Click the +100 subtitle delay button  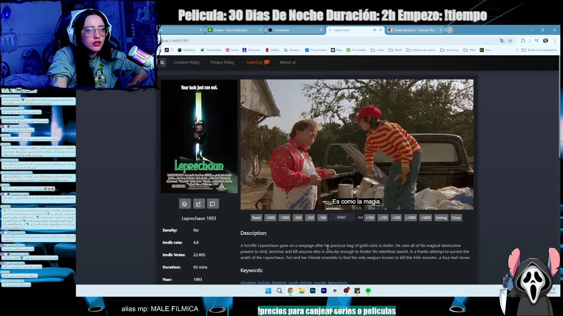tap(369, 218)
